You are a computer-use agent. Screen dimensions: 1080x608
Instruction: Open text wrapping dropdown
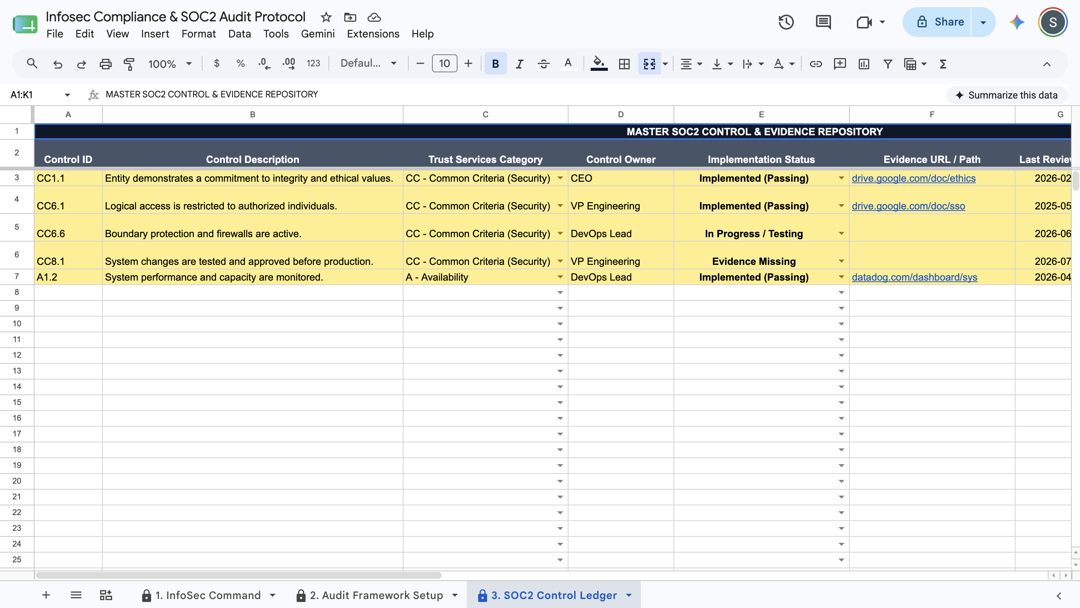(x=753, y=64)
